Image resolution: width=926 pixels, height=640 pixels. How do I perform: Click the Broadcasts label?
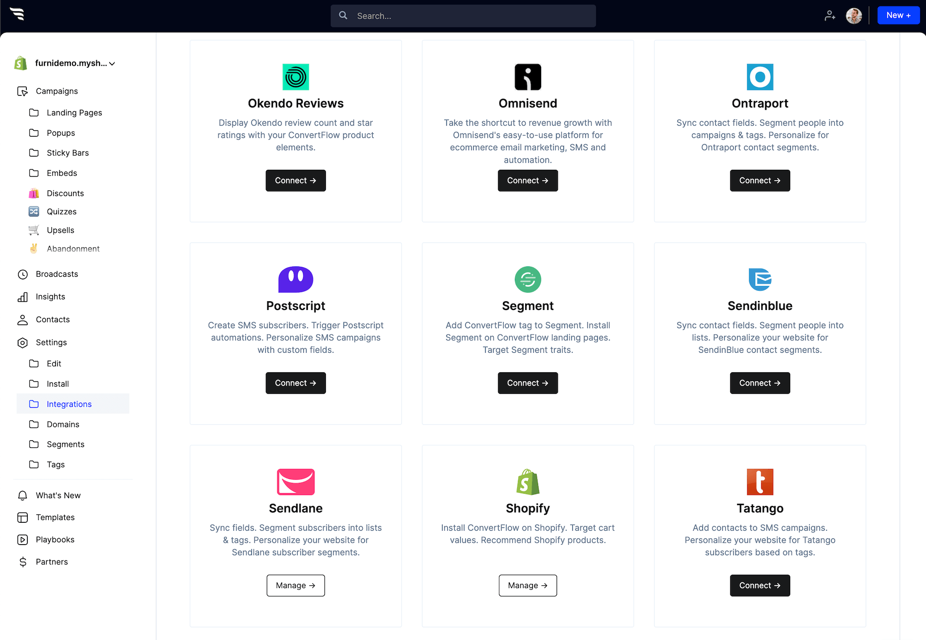[x=57, y=274]
